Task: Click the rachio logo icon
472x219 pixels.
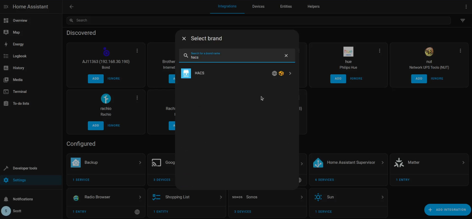Action: 106,99
